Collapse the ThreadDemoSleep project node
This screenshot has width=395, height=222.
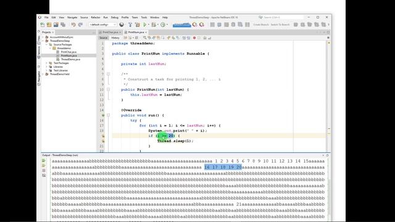tap(43, 41)
